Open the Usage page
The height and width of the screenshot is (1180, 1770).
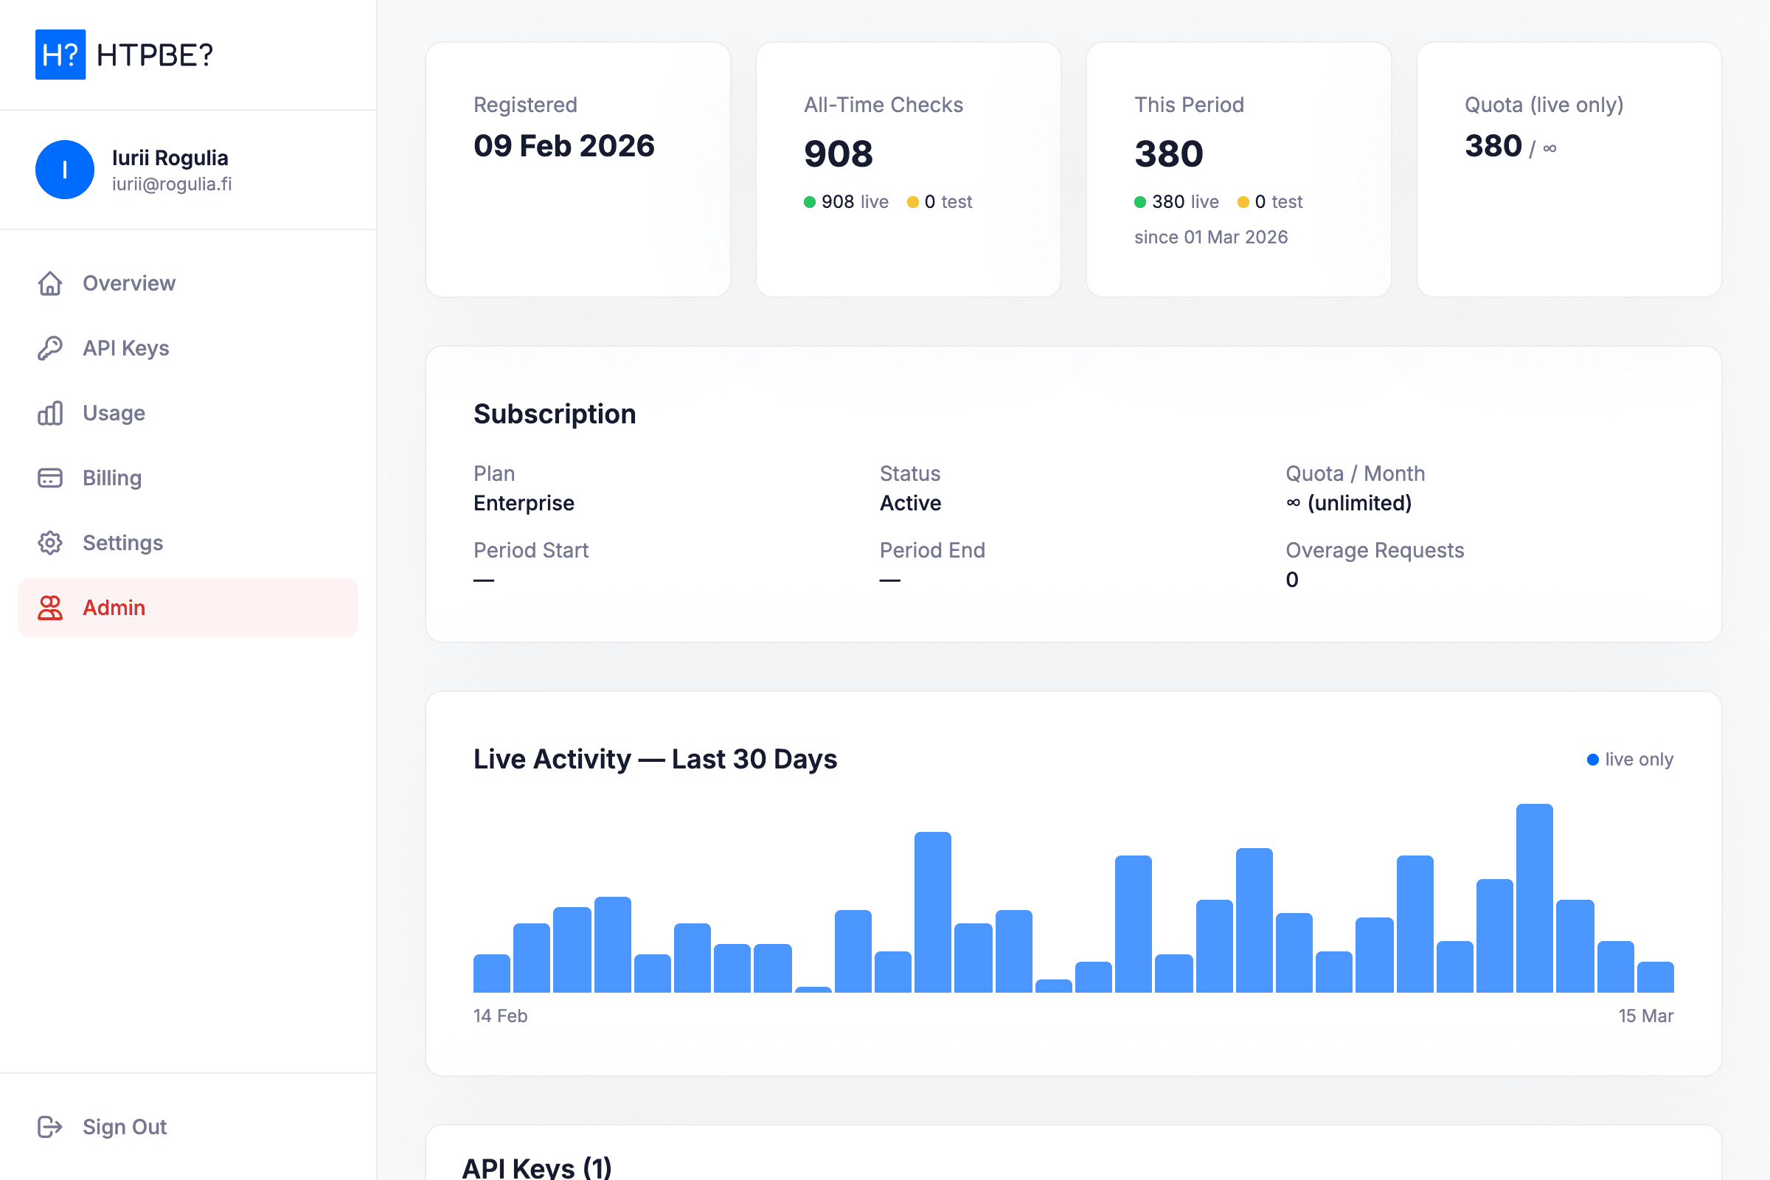coord(113,413)
